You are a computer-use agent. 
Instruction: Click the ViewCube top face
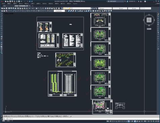(x=149, y=20)
